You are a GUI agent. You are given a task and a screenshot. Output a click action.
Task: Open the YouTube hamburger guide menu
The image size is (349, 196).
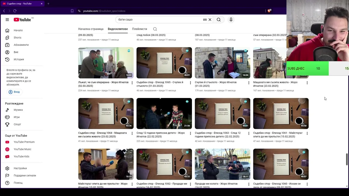(x=7, y=20)
